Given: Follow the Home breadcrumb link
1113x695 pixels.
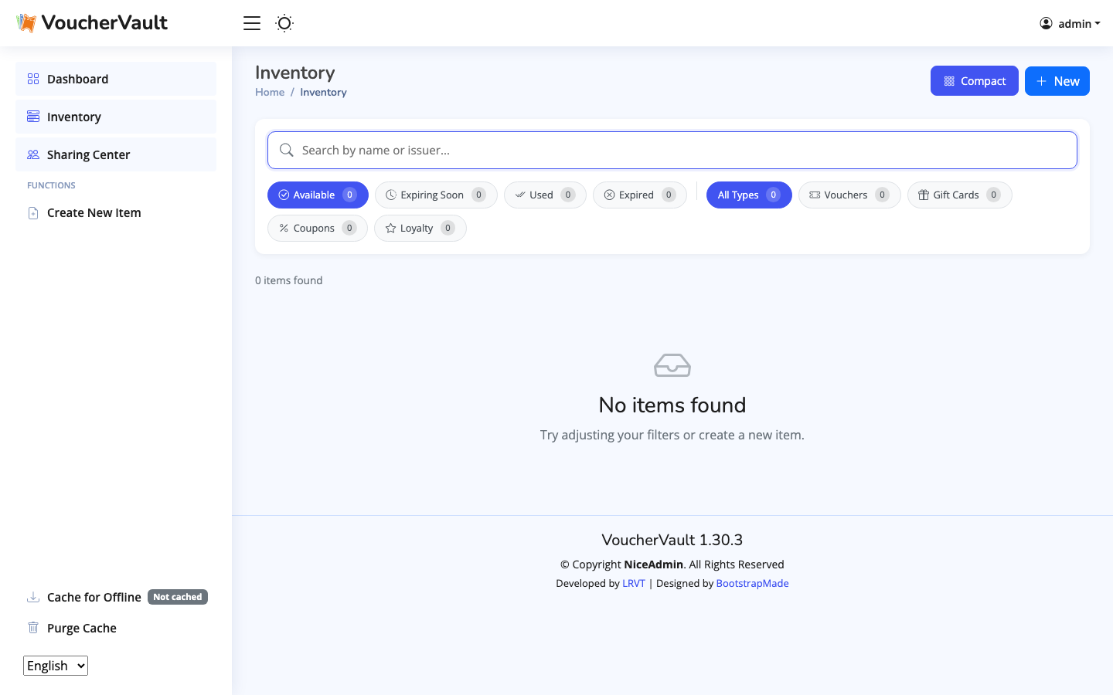Looking at the screenshot, I should click(270, 92).
